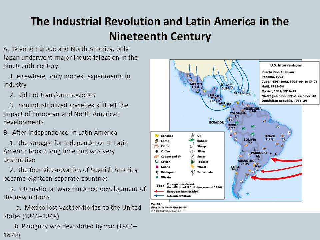
Task: Click the MEXICO country label on the map
Action: click(x=196, y=84)
